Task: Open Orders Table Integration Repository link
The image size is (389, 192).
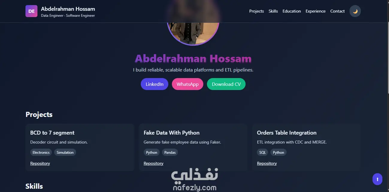Action: (x=267, y=163)
